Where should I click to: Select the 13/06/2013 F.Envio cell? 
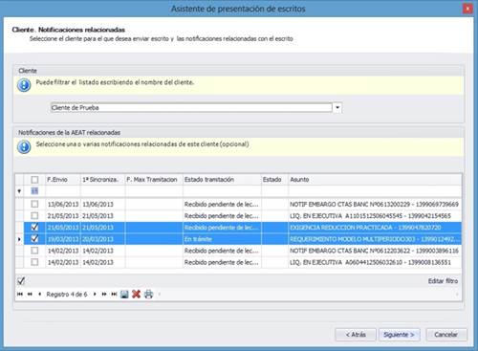63,204
